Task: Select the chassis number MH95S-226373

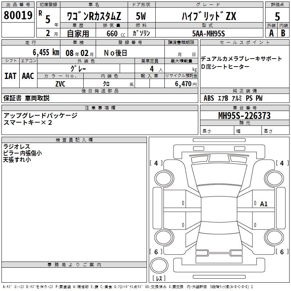Action: click(244, 116)
